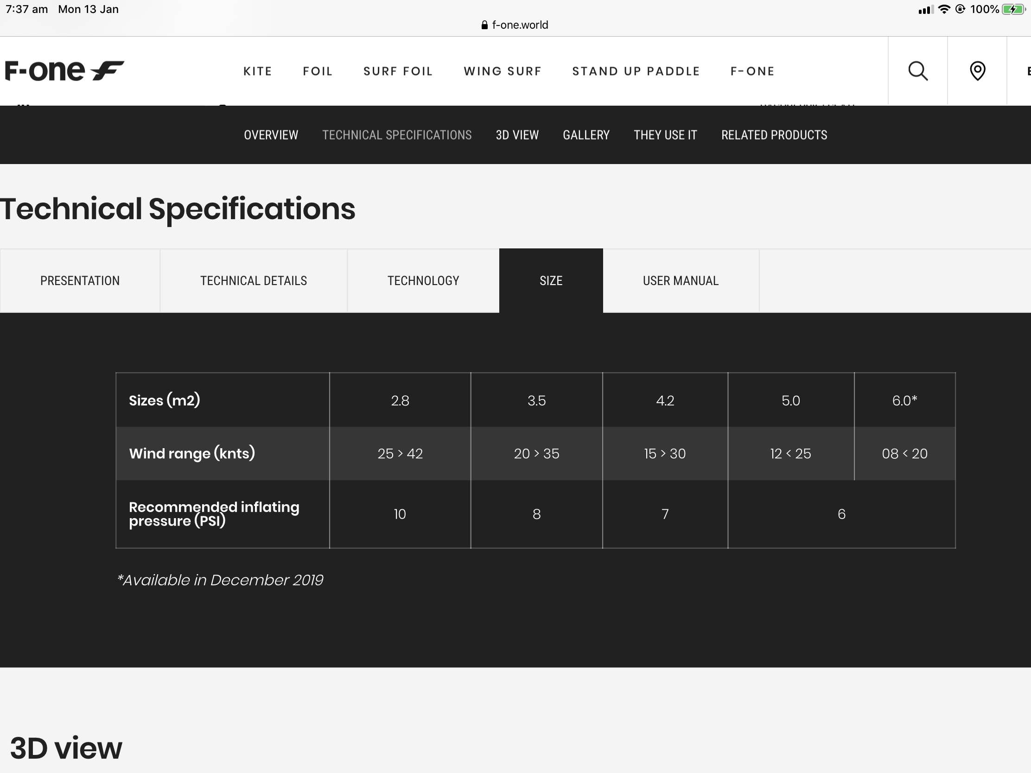Open the WING SURF menu

pos(503,71)
